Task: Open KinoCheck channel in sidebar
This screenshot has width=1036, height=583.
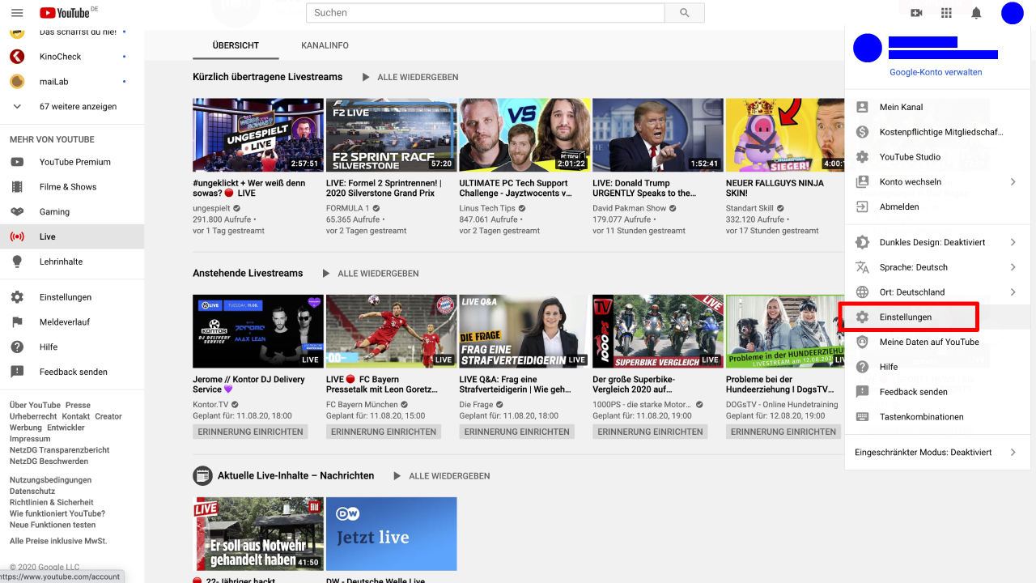Action: [x=72, y=57]
